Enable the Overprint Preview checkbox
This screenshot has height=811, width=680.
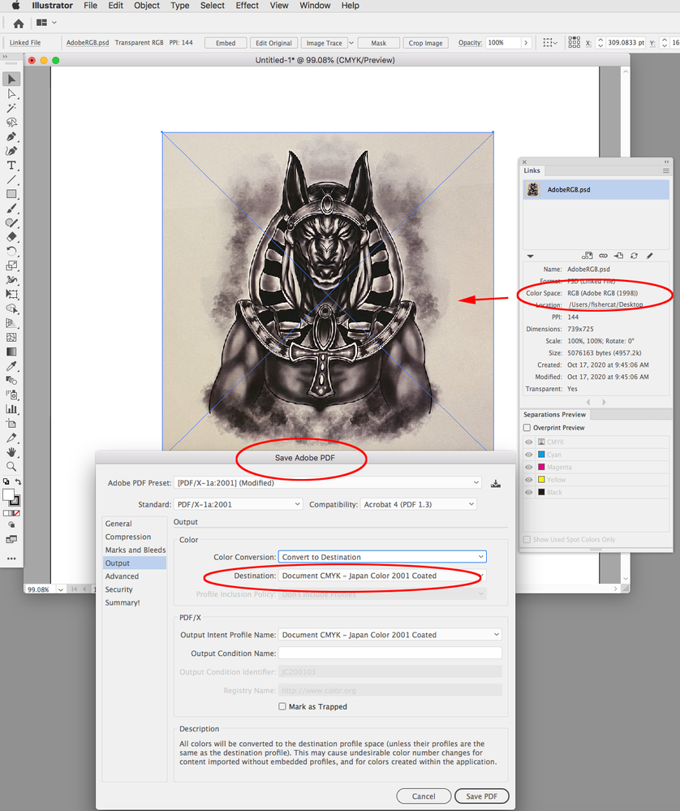pos(527,428)
